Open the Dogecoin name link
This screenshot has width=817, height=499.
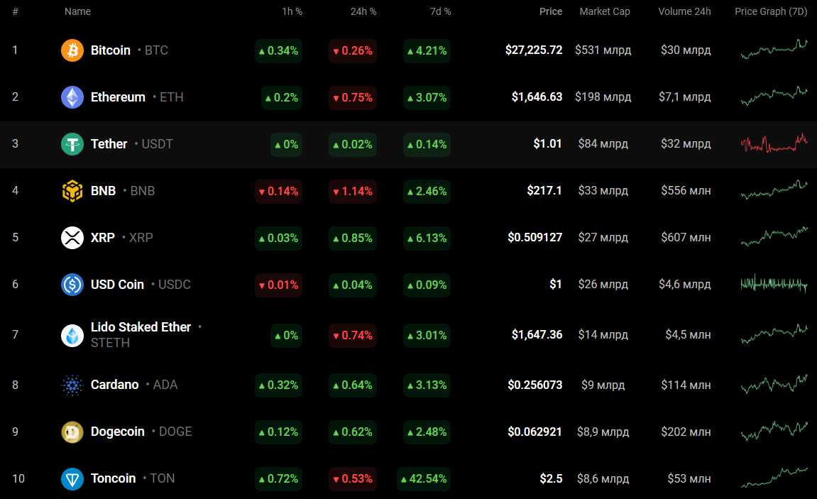tap(118, 432)
